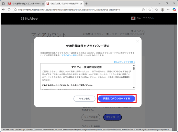Maximize the browser window
This screenshot has height=132, width=178.
pos(167,4)
